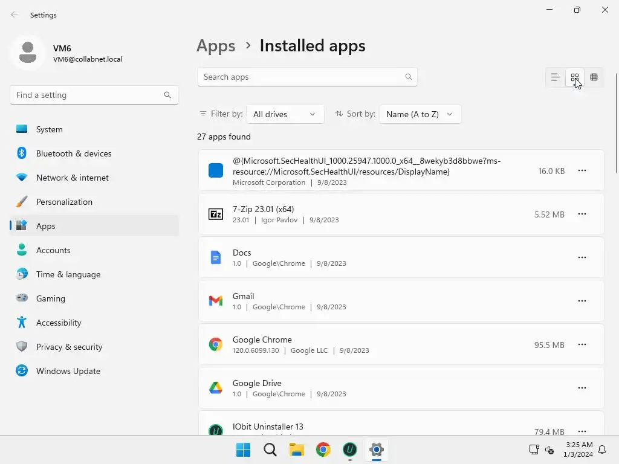Image resolution: width=619 pixels, height=464 pixels.
Task: Open more options for Google Drive
Action: [x=582, y=388]
